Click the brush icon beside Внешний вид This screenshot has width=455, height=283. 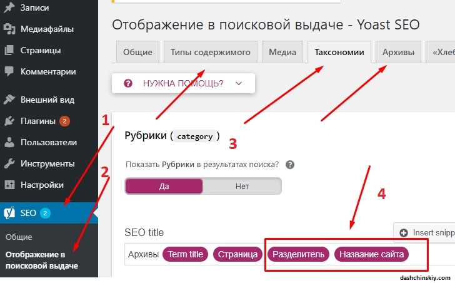click(x=9, y=100)
